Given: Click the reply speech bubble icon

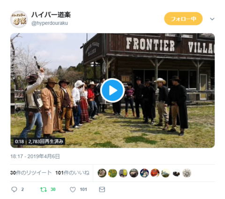Looking at the screenshot, I should point(14,190).
